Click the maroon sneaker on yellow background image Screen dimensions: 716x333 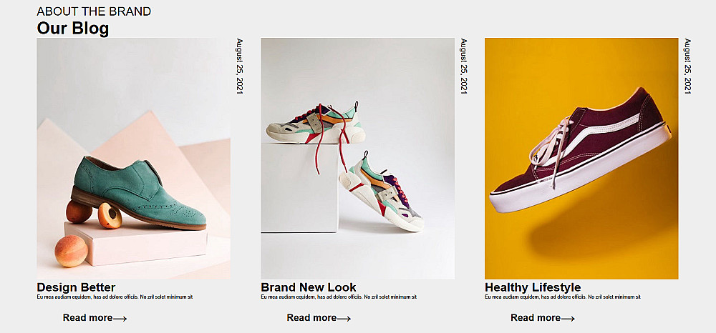(x=581, y=159)
